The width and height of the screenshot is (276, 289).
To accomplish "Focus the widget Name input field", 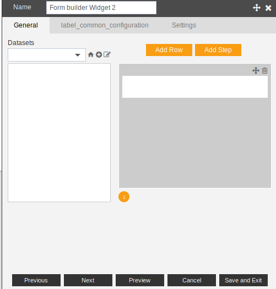I will (x=101, y=8).
